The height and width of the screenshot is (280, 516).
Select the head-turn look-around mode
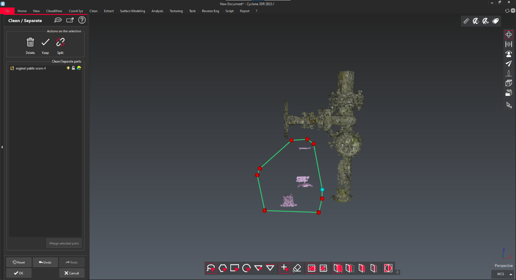pos(509,54)
